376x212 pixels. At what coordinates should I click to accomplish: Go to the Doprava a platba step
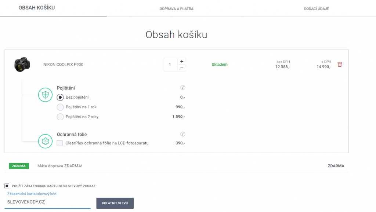[x=177, y=9]
